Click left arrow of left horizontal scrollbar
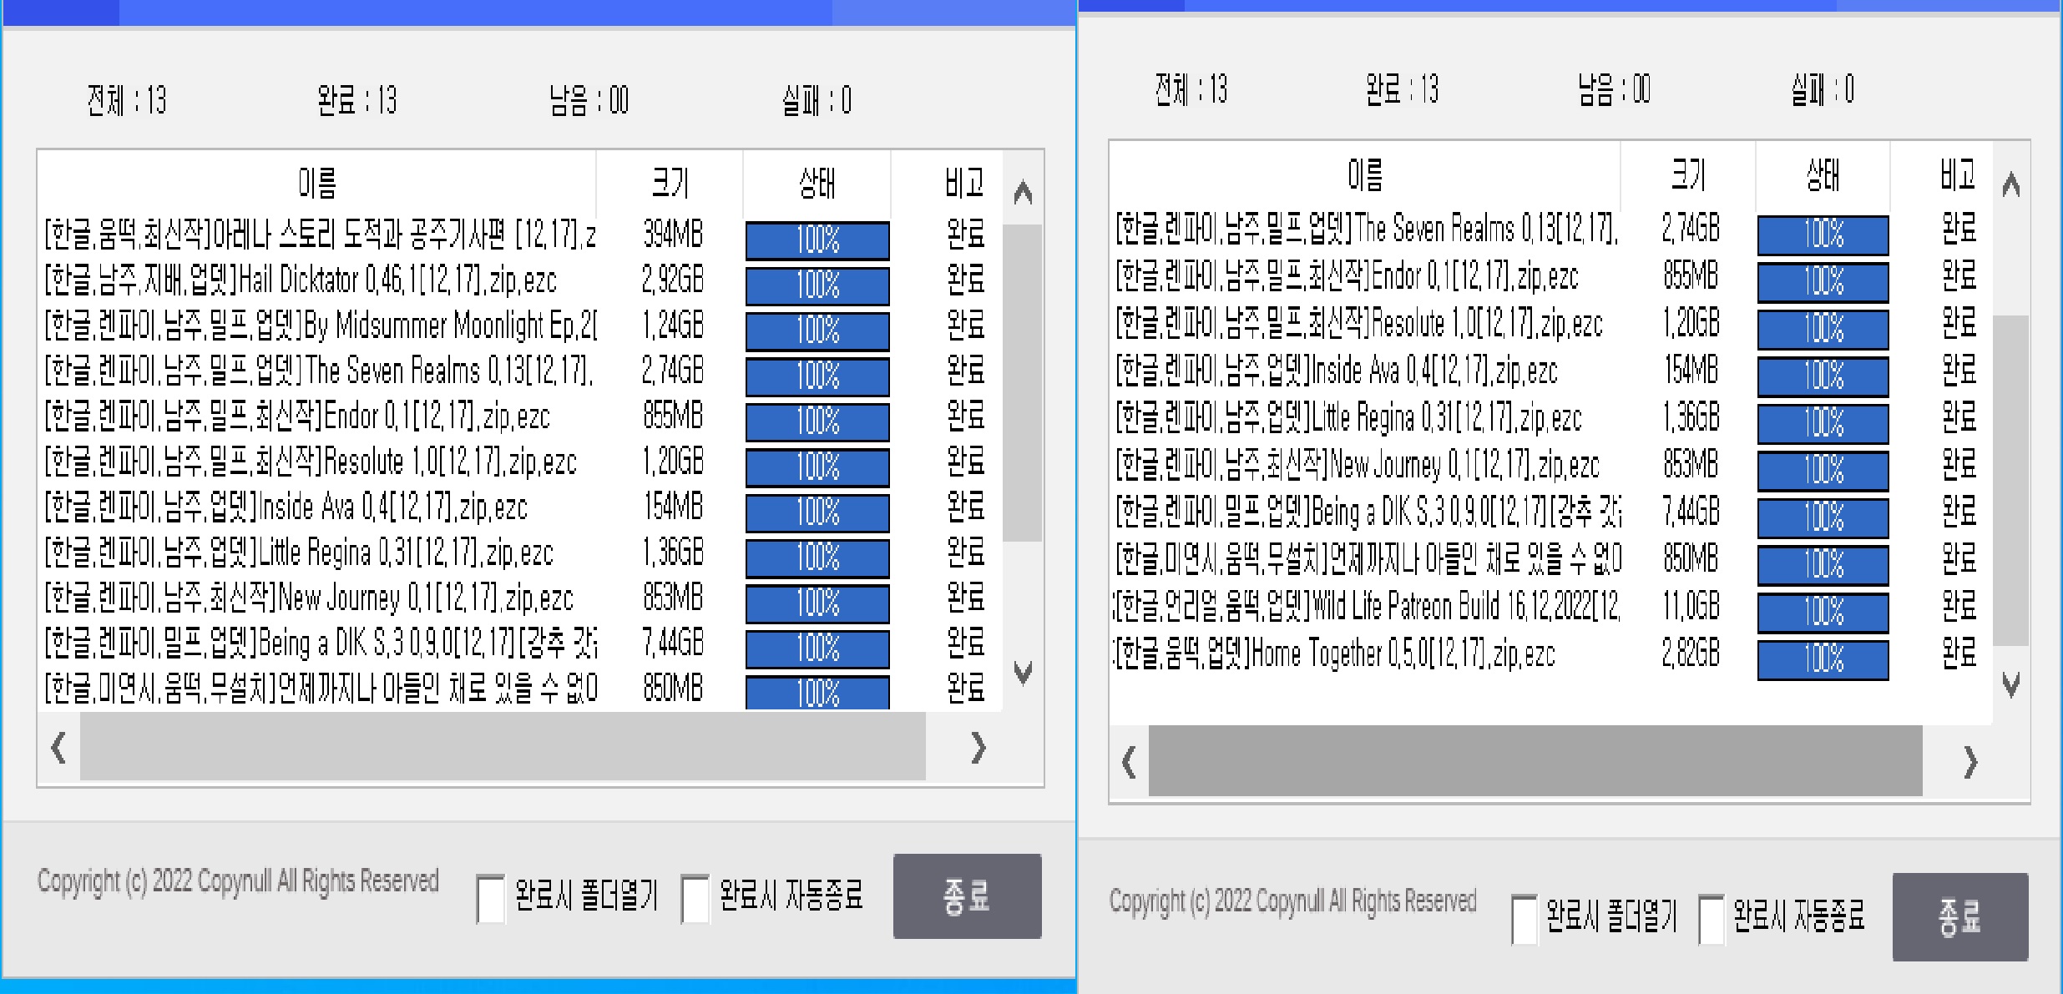Image resolution: width=2063 pixels, height=994 pixels. (58, 748)
